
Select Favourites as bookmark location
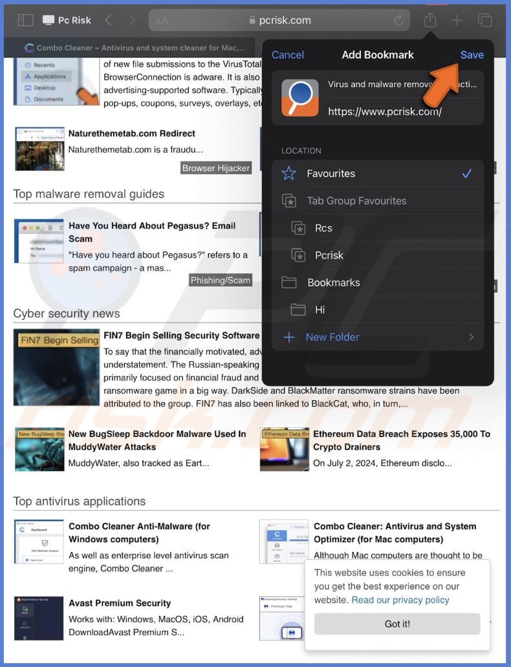point(378,174)
